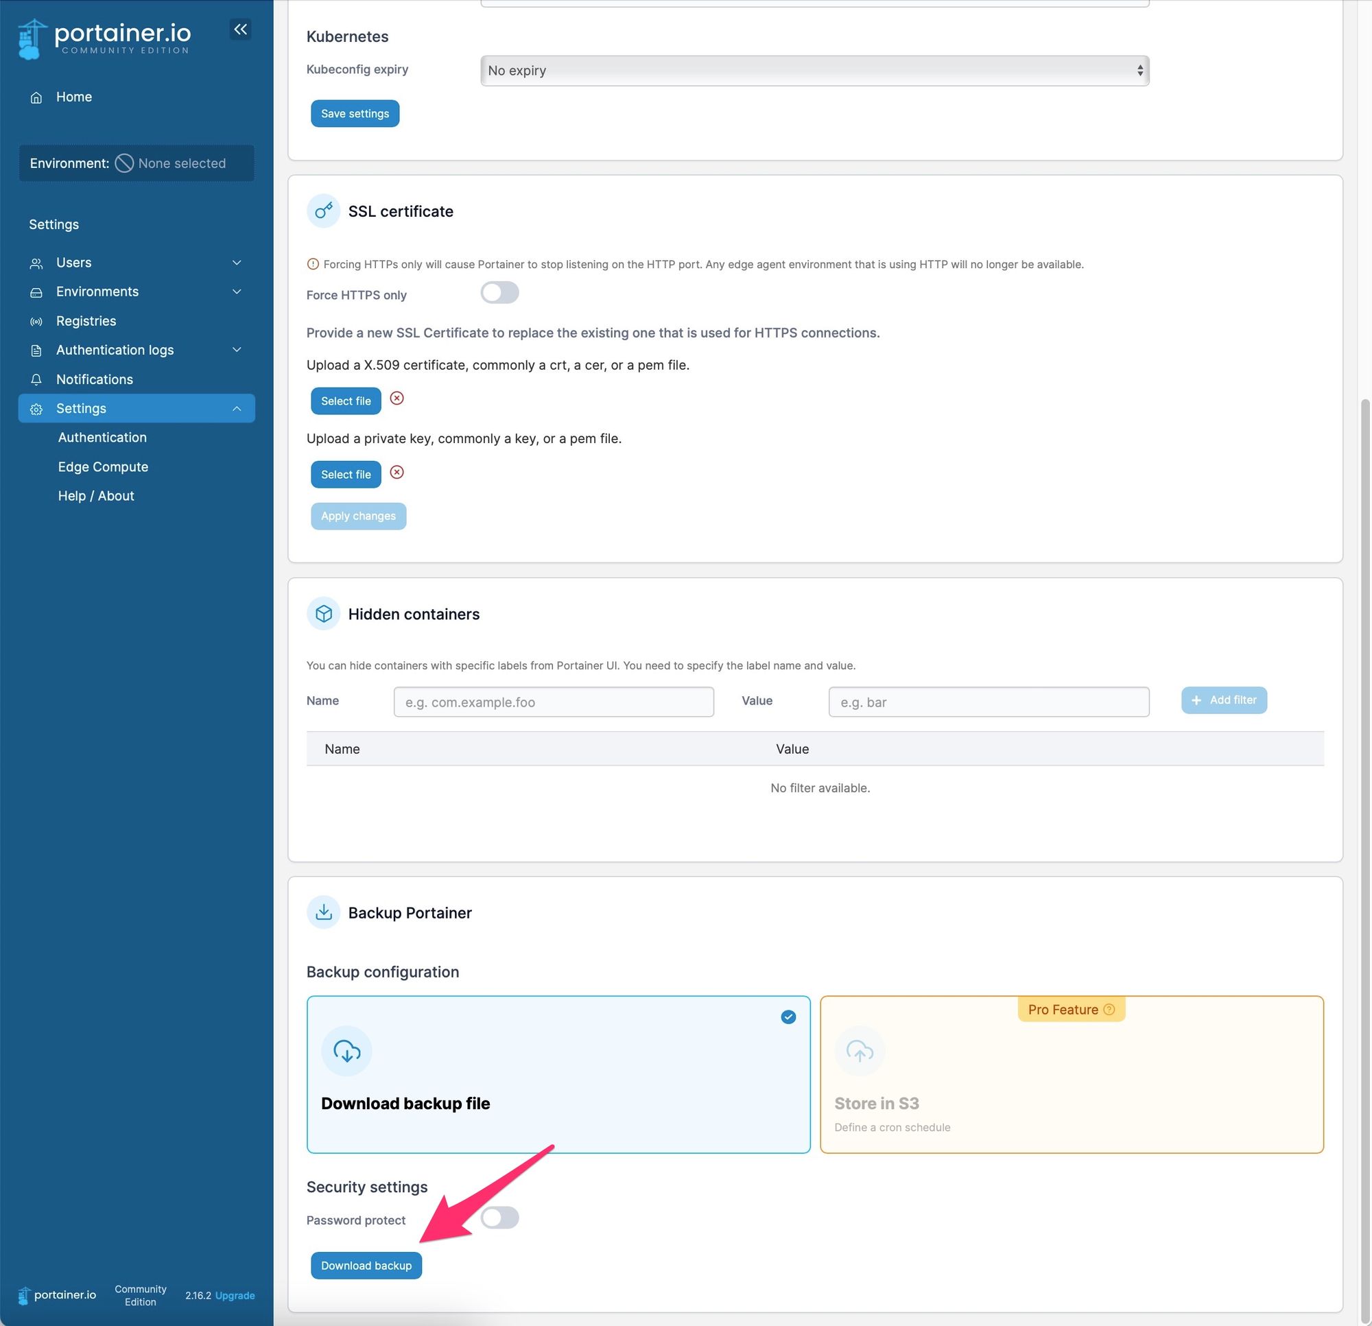The height and width of the screenshot is (1326, 1372).
Task: Clear the selected X.509 certificate file
Action: (x=397, y=399)
